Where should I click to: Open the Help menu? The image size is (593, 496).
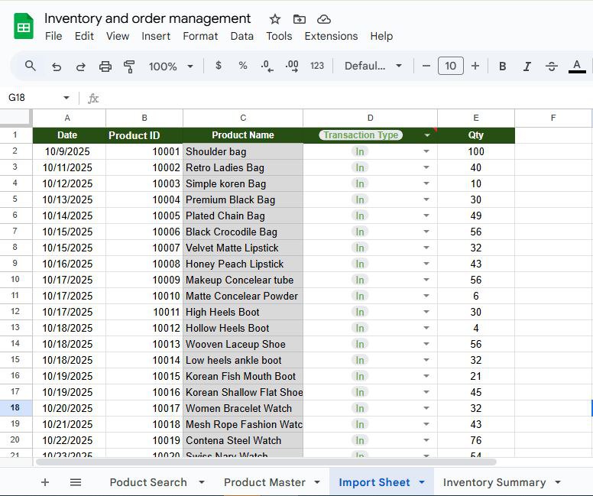pyautogui.click(x=381, y=36)
